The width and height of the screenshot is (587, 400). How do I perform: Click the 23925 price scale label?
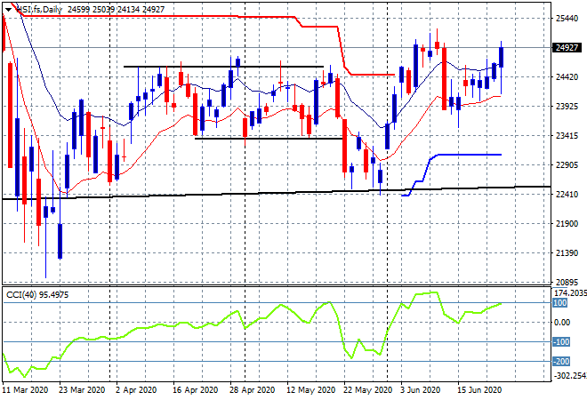567,107
